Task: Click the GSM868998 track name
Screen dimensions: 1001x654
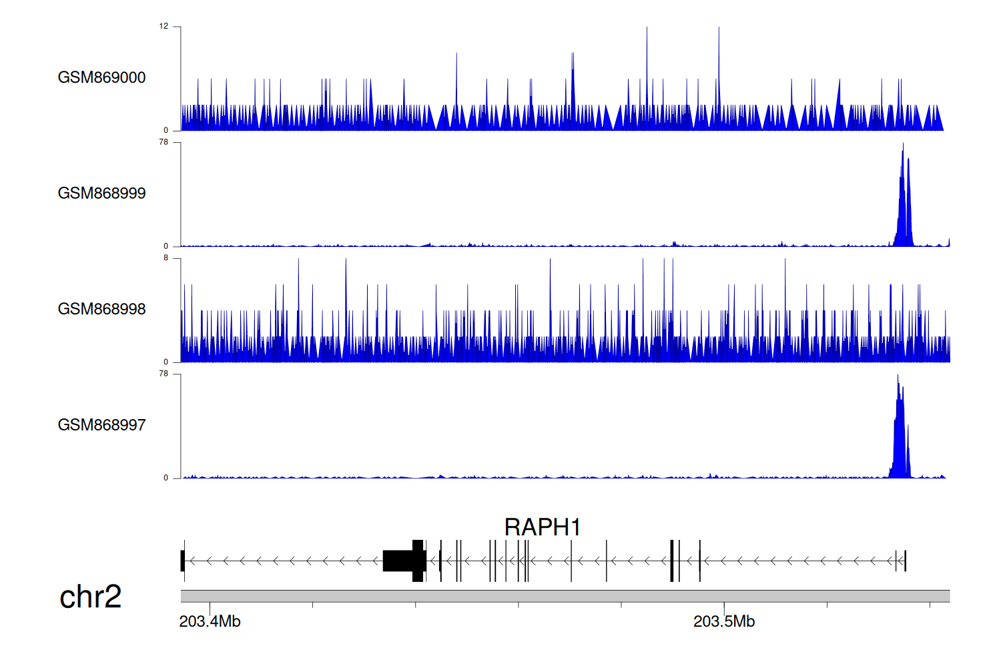Action: coord(101,309)
